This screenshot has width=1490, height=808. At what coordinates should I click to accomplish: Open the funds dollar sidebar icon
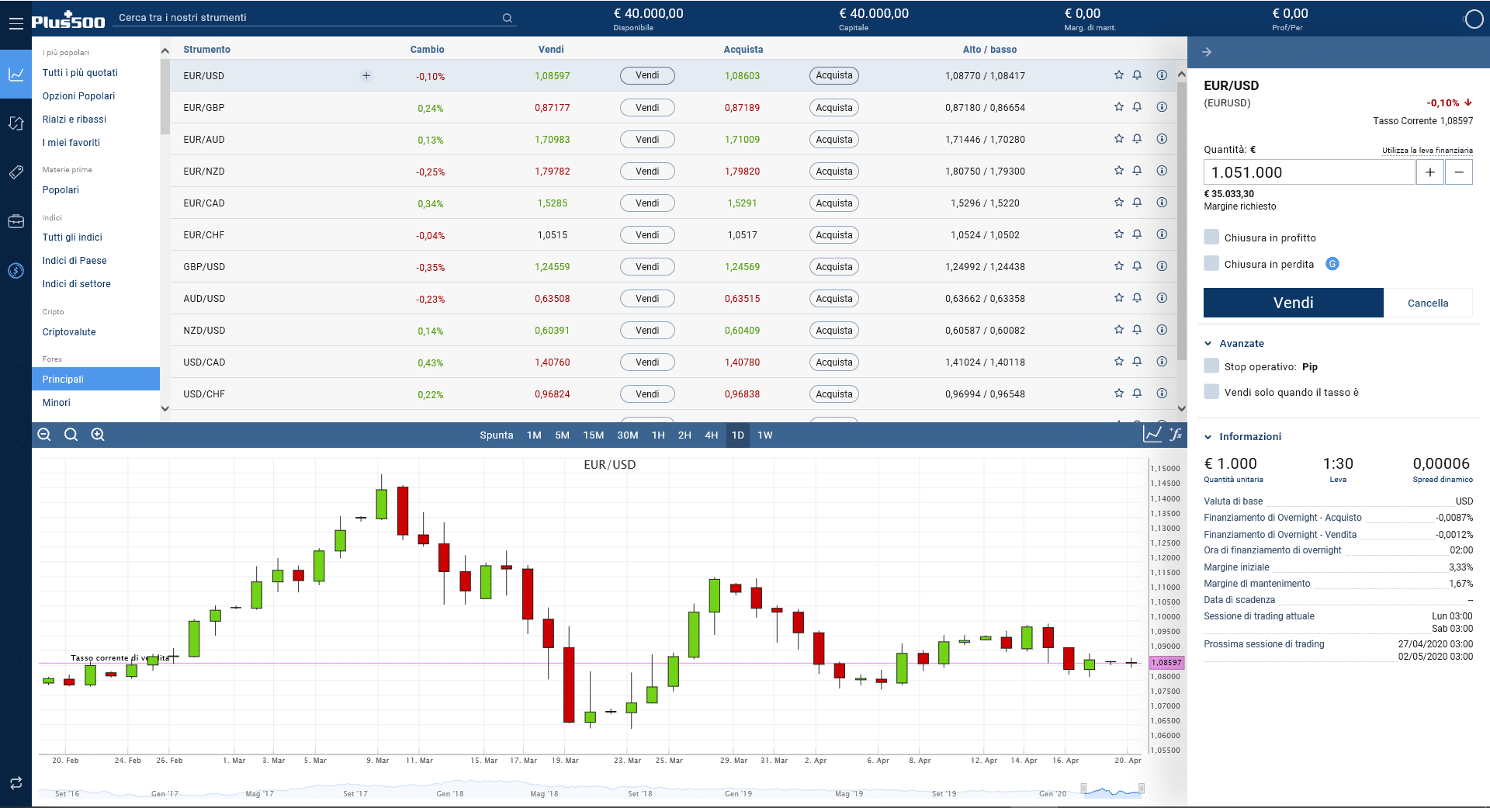click(16, 270)
